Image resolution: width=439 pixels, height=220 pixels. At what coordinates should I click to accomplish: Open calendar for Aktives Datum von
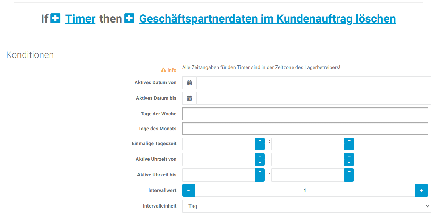click(189, 83)
